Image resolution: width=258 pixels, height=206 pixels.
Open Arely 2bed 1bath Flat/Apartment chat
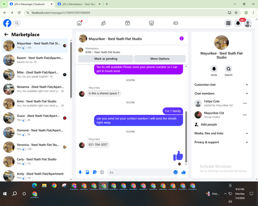pos(35,176)
